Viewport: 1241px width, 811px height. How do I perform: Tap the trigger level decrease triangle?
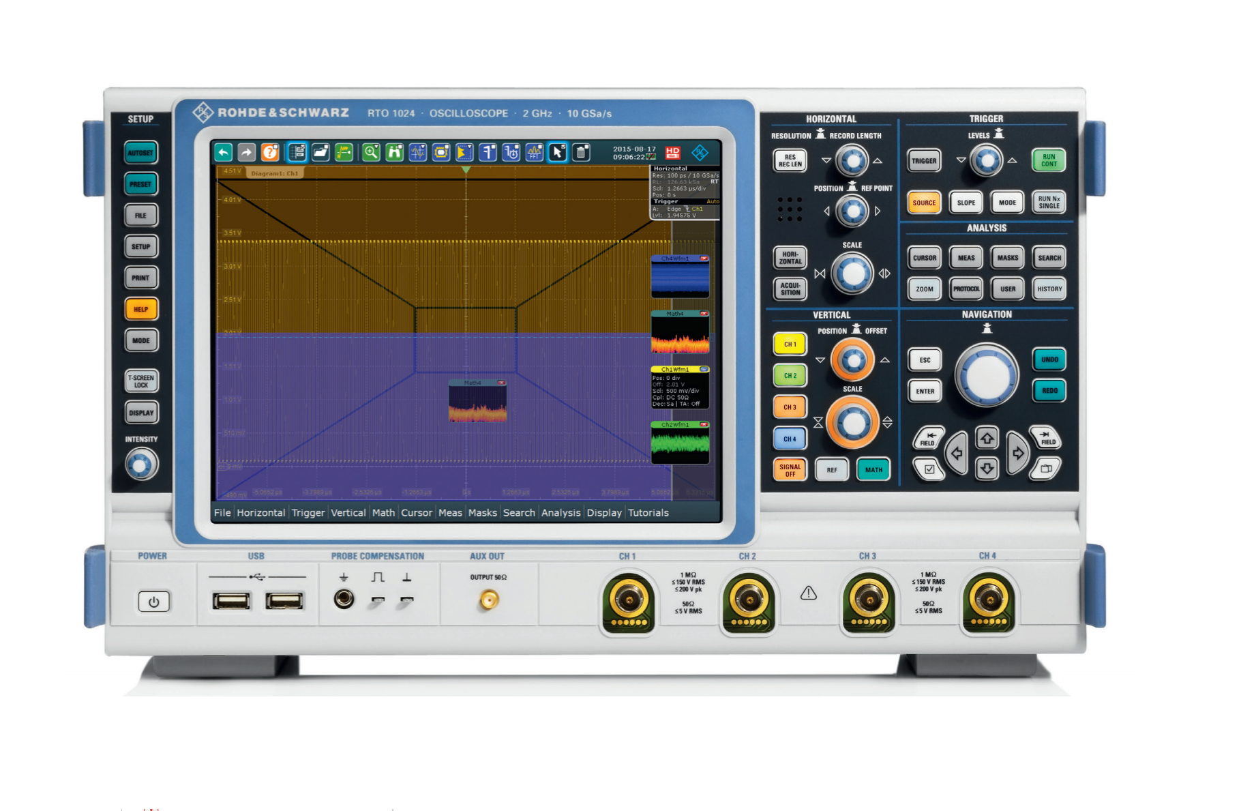961,160
